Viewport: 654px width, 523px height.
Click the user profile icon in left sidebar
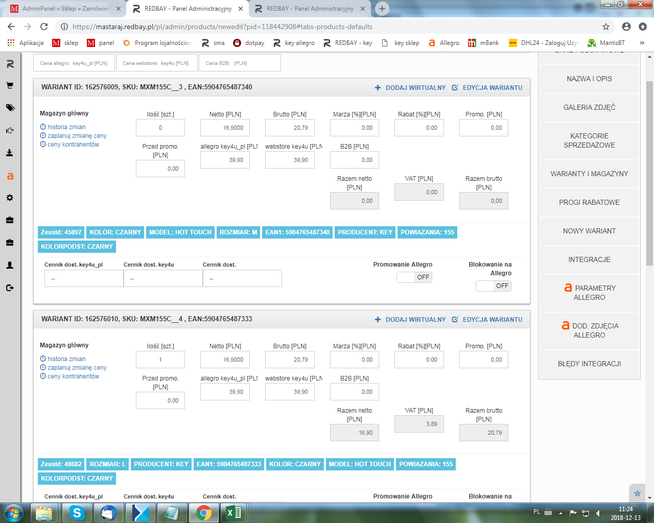[x=10, y=265]
